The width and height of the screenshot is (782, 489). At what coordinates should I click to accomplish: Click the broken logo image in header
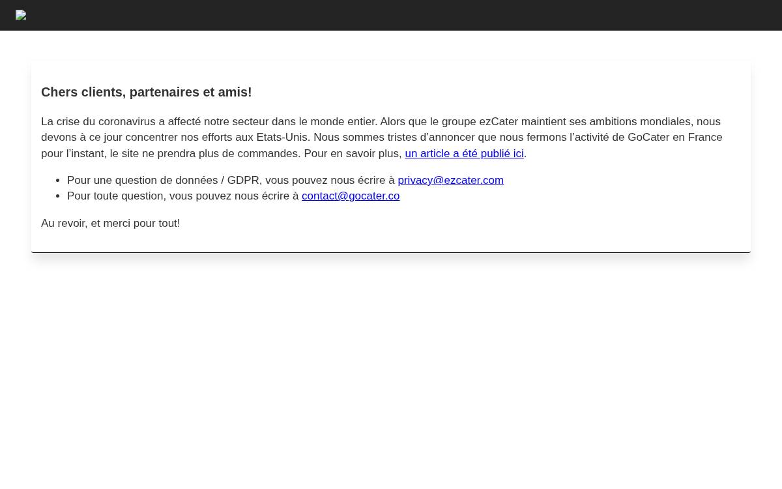(21, 15)
